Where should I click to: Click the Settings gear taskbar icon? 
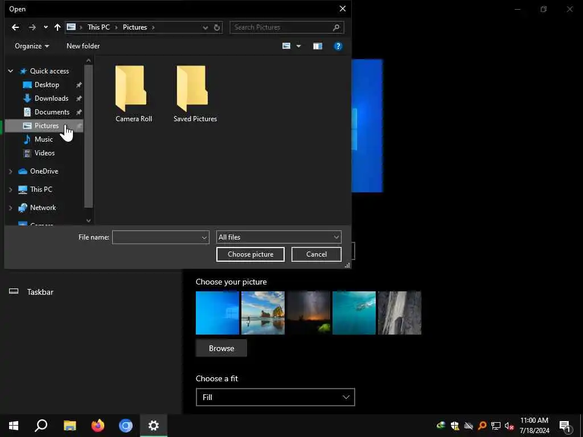coord(154,426)
